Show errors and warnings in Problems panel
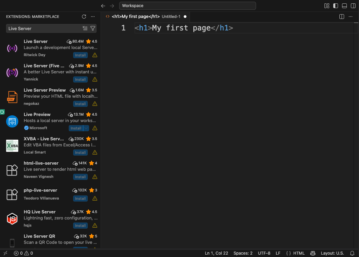359x257 pixels. (x=23, y=253)
